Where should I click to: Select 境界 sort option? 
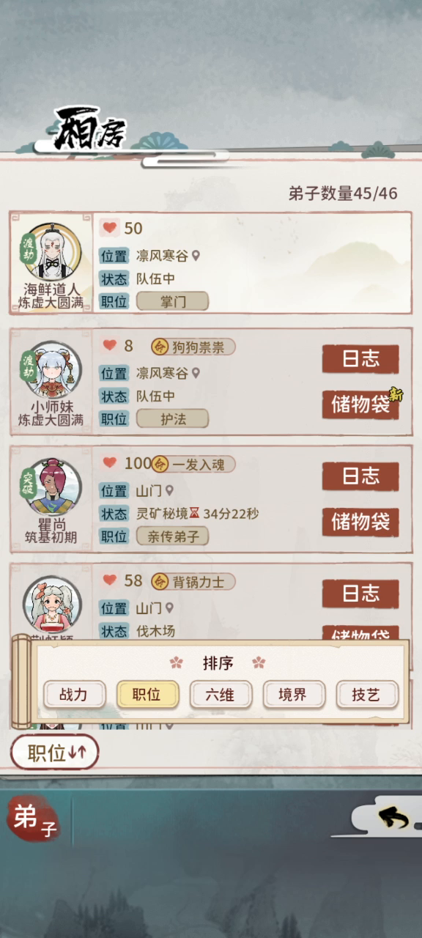click(293, 695)
